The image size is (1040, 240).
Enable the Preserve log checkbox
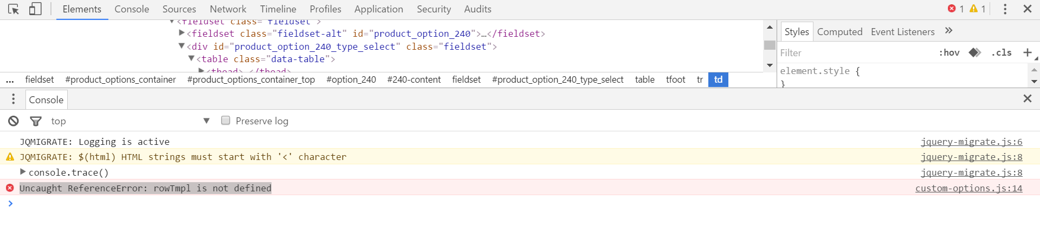coord(225,121)
